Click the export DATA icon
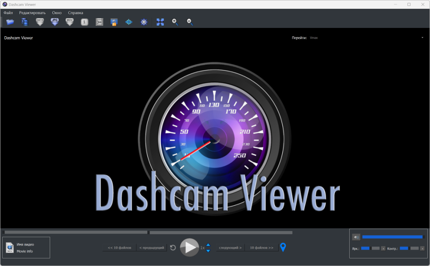 (x=40, y=22)
